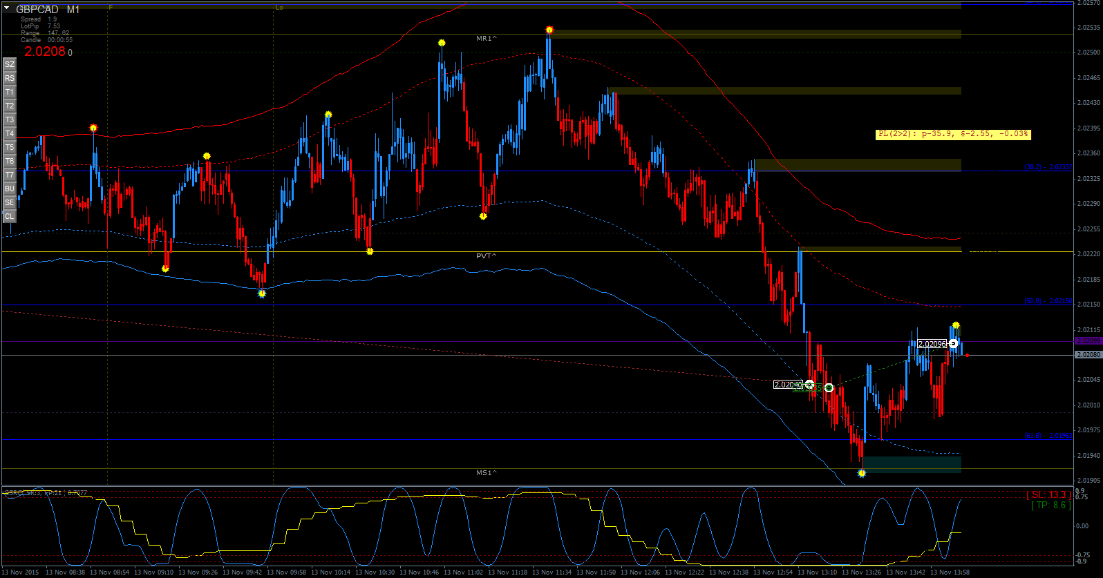Select the red-yellow star at 2.02535 peak
Viewport: 1103px width, 578px height.
point(549,30)
